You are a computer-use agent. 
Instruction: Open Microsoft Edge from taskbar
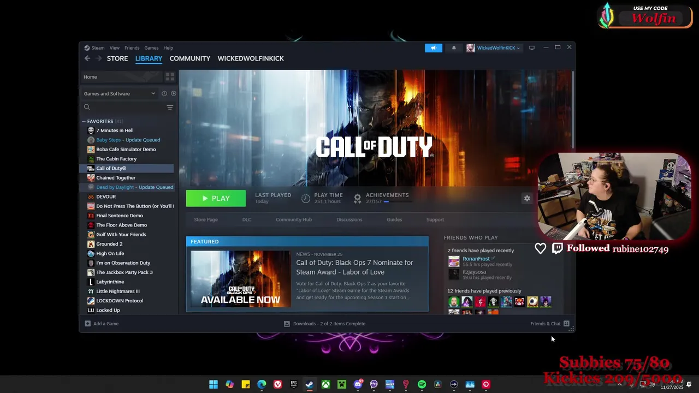(262, 384)
